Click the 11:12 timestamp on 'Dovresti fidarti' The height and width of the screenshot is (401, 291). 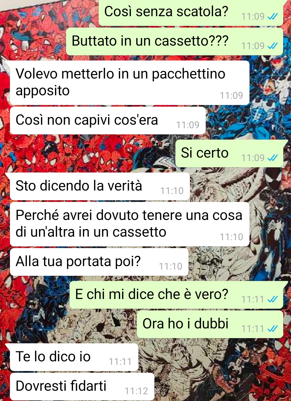(x=136, y=391)
